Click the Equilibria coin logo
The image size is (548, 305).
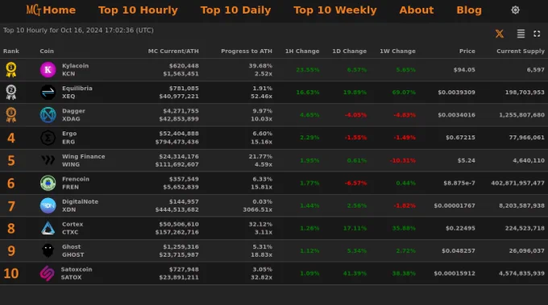48,93
